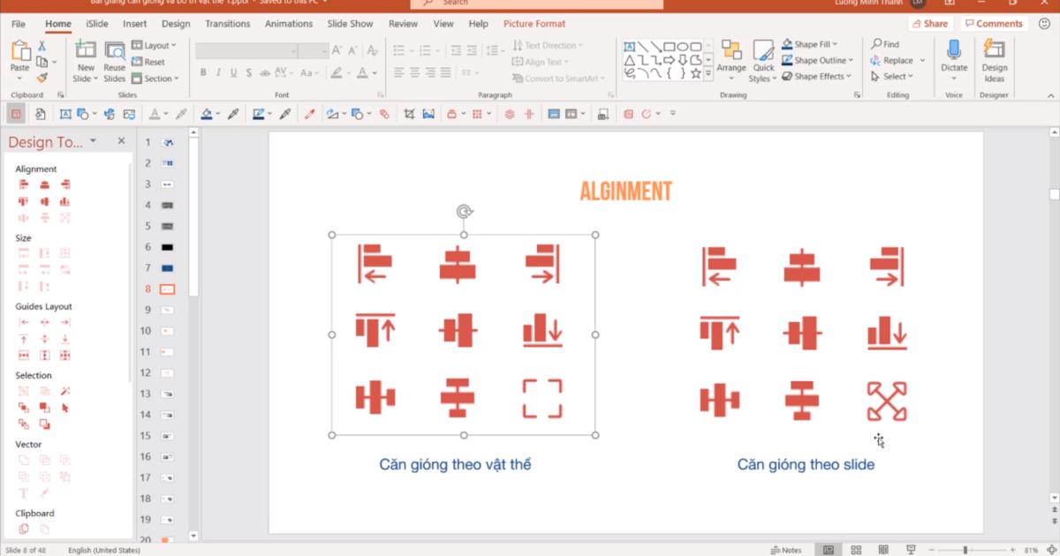Expand the Shape Fill dropdown
Viewport: 1060px width, 556px height.
tap(835, 44)
